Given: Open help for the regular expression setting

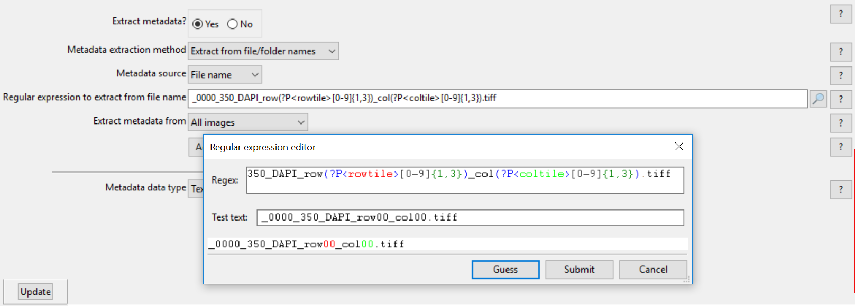Looking at the screenshot, I should (840, 99).
